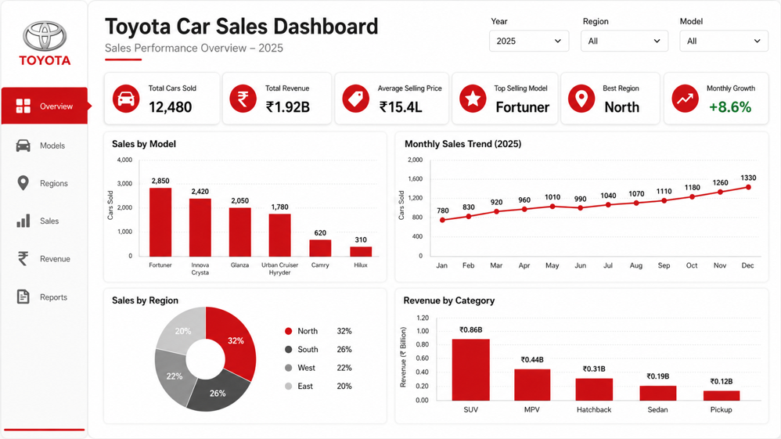The width and height of the screenshot is (781, 439).
Task: Click the June data point labeled 990
Action: [580, 208]
